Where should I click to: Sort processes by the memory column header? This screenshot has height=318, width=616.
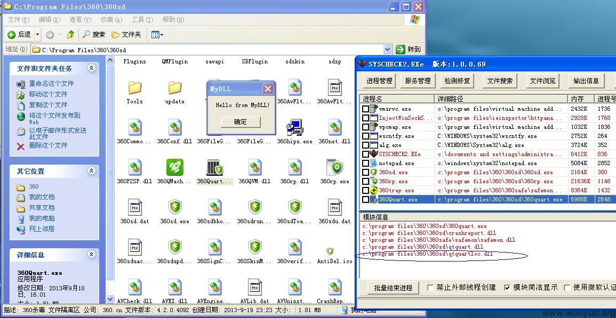tap(581, 99)
